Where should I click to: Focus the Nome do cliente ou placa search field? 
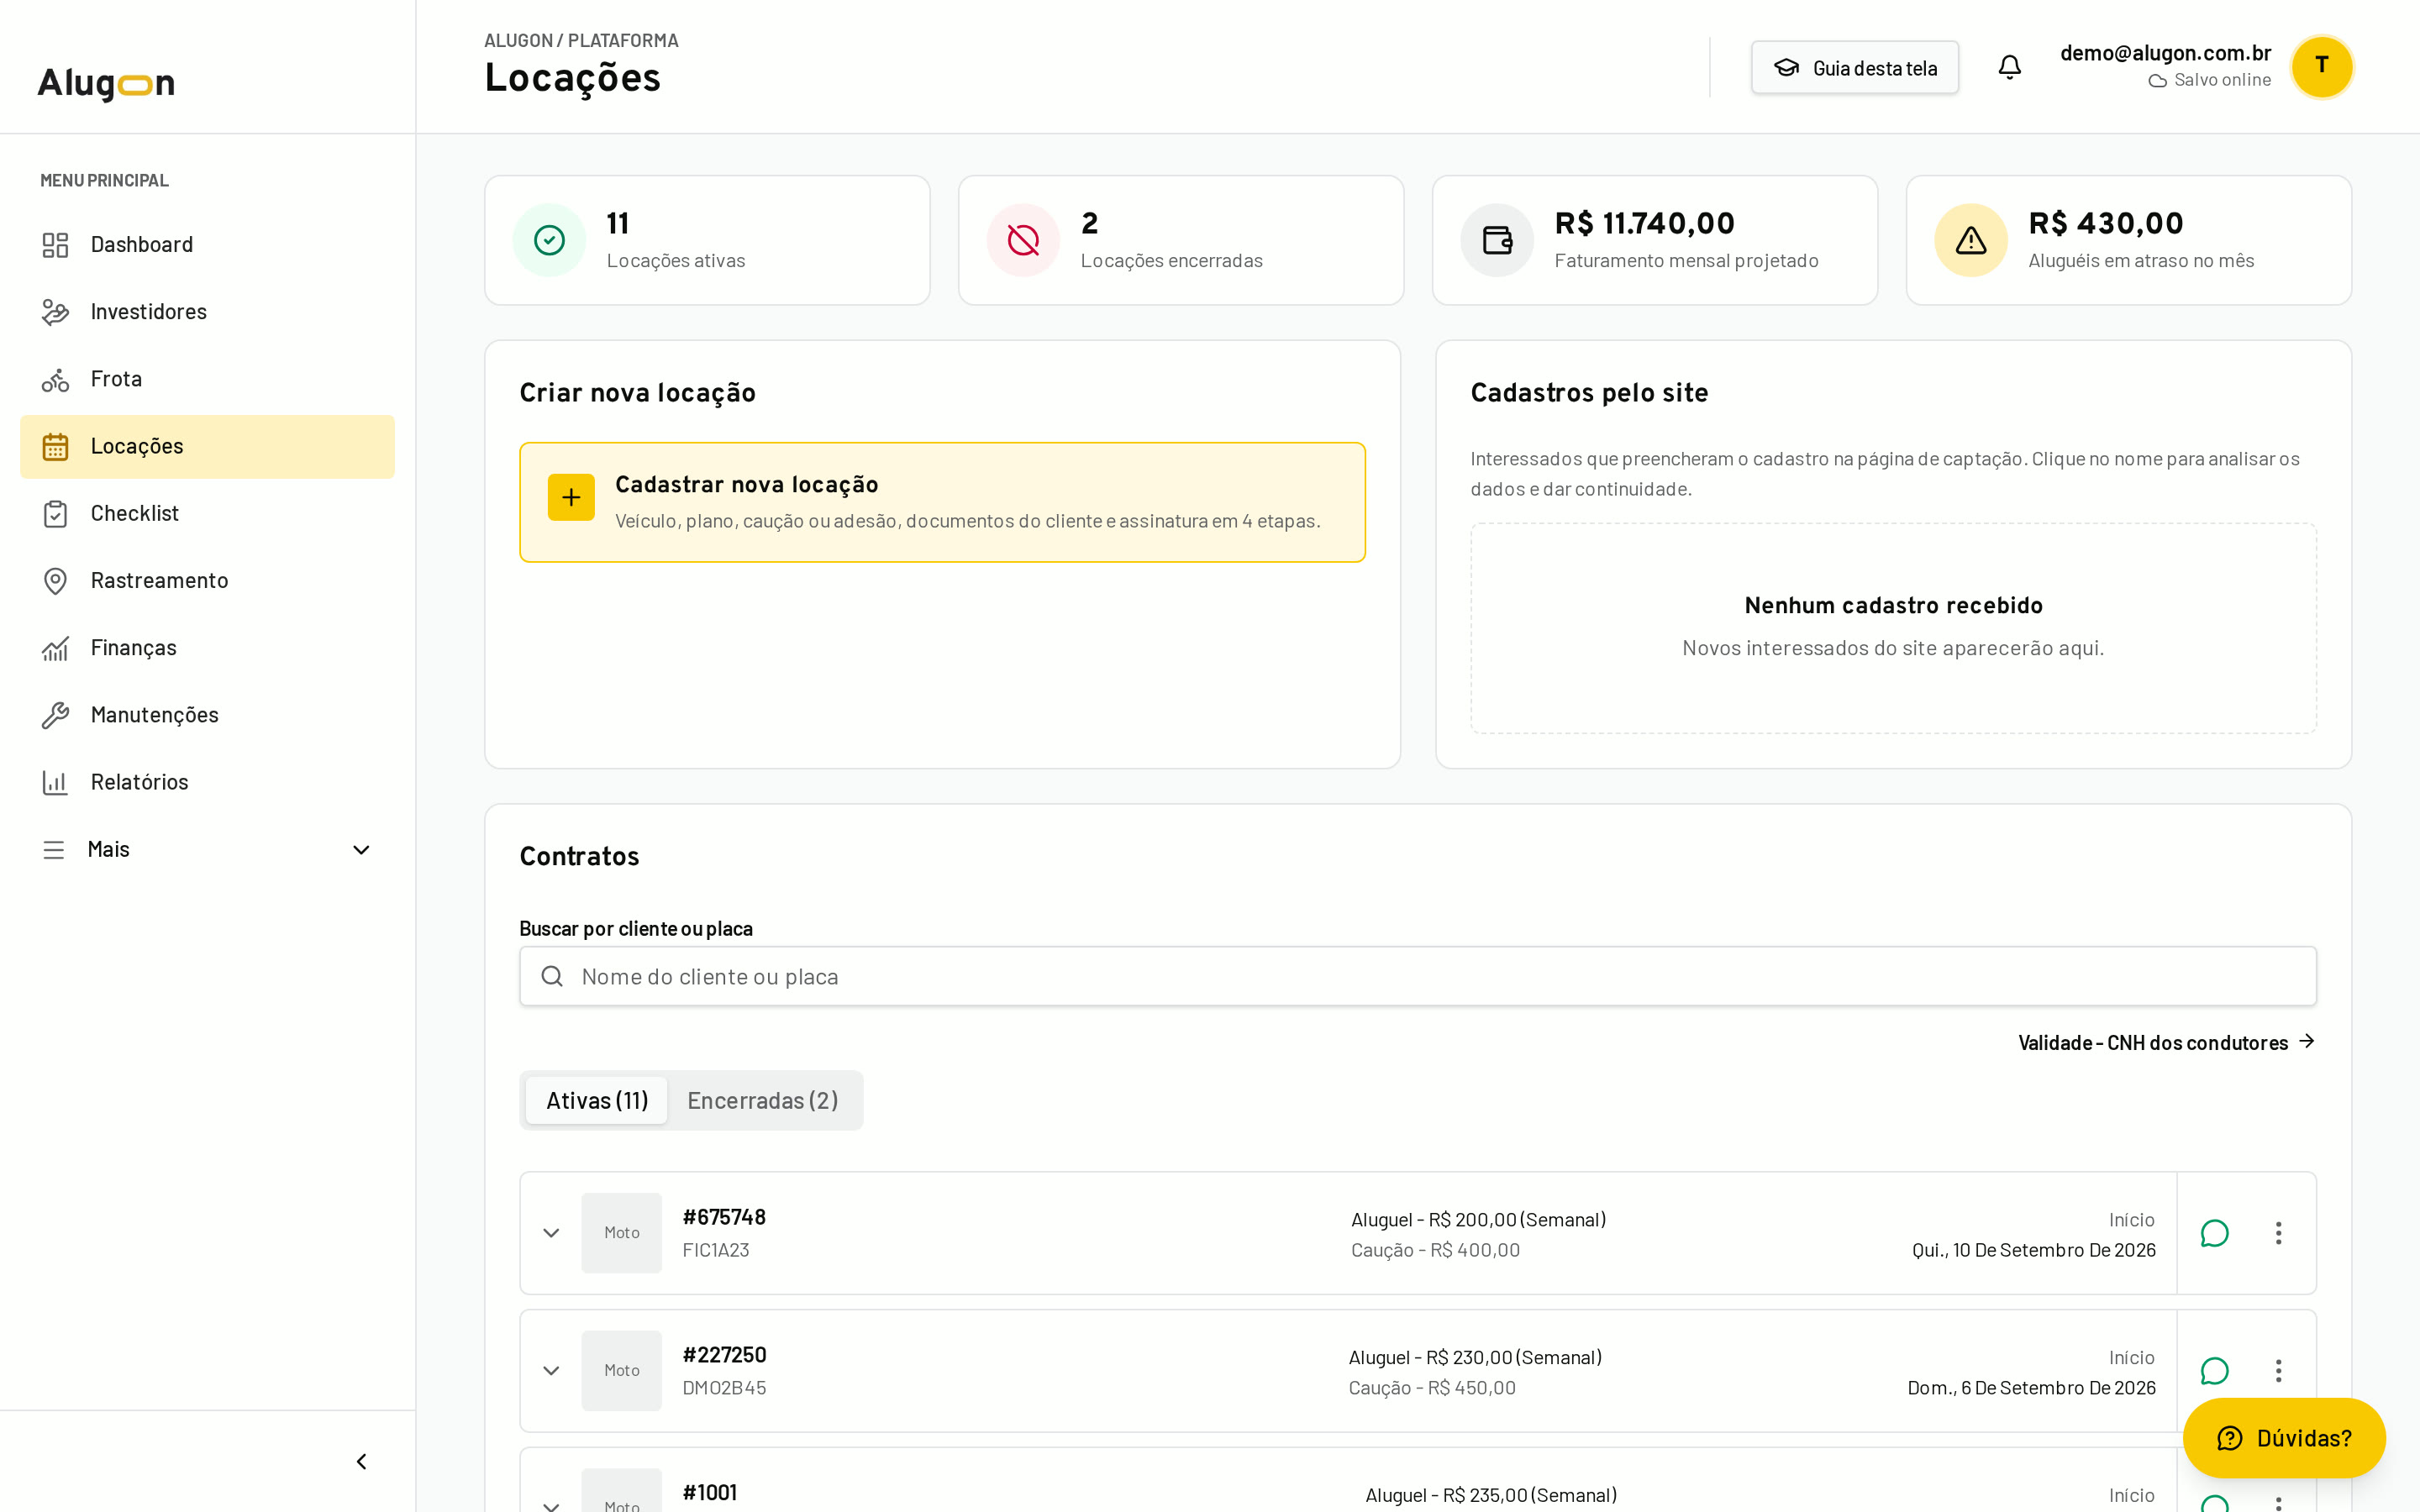(x=1417, y=976)
